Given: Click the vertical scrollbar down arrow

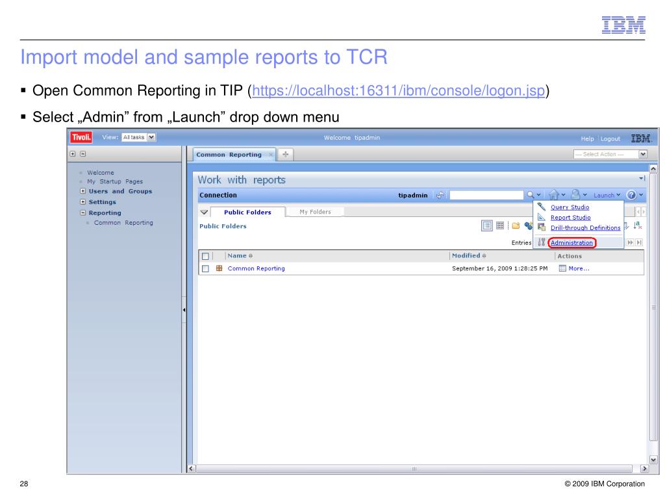Looking at the screenshot, I should pos(653,459).
